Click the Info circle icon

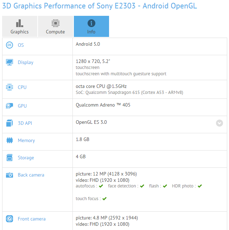coord(91,23)
